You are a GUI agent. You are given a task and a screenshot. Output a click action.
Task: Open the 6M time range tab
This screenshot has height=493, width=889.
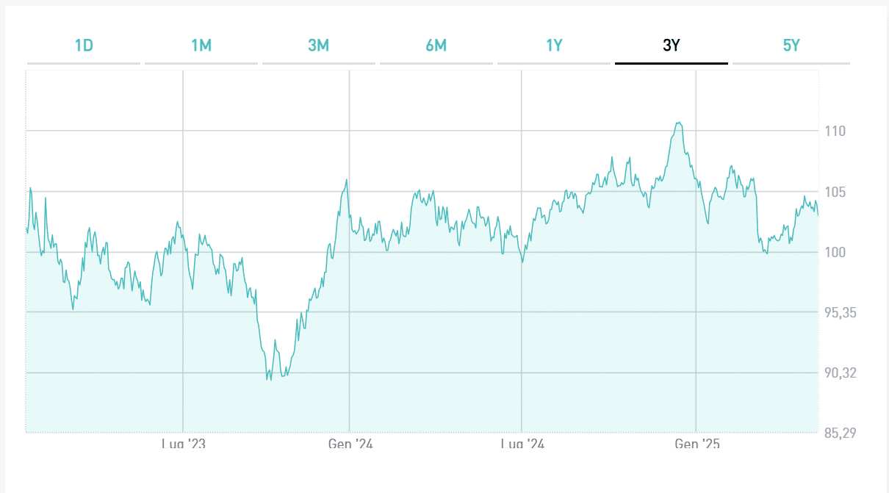click(x=436, y=46)
